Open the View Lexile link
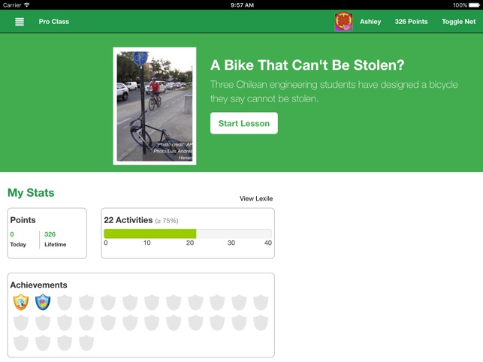Screen dimensions: 483x362 point(256,199)
